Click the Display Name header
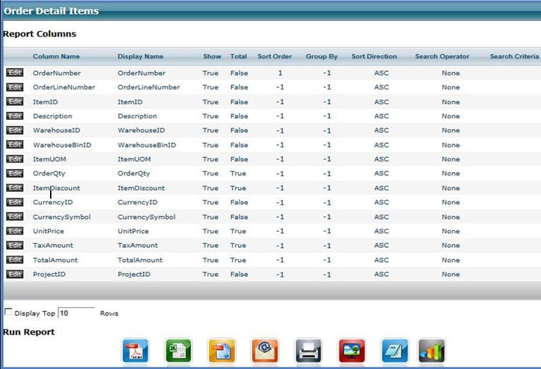 click(x=140, y=56)
